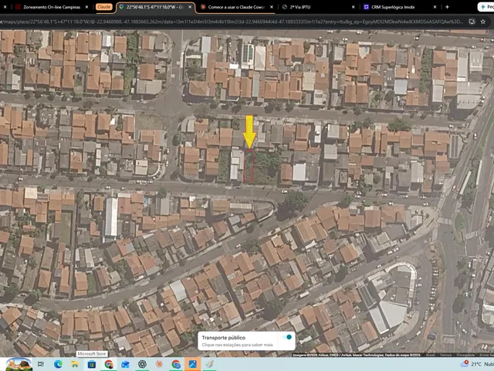Open the Photos app in taskbar
494x371 pixels.
[193, 364]
